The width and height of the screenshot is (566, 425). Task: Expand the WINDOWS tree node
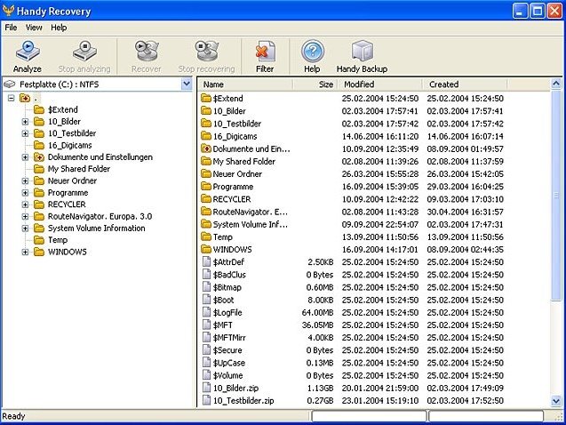coord(25,252)
